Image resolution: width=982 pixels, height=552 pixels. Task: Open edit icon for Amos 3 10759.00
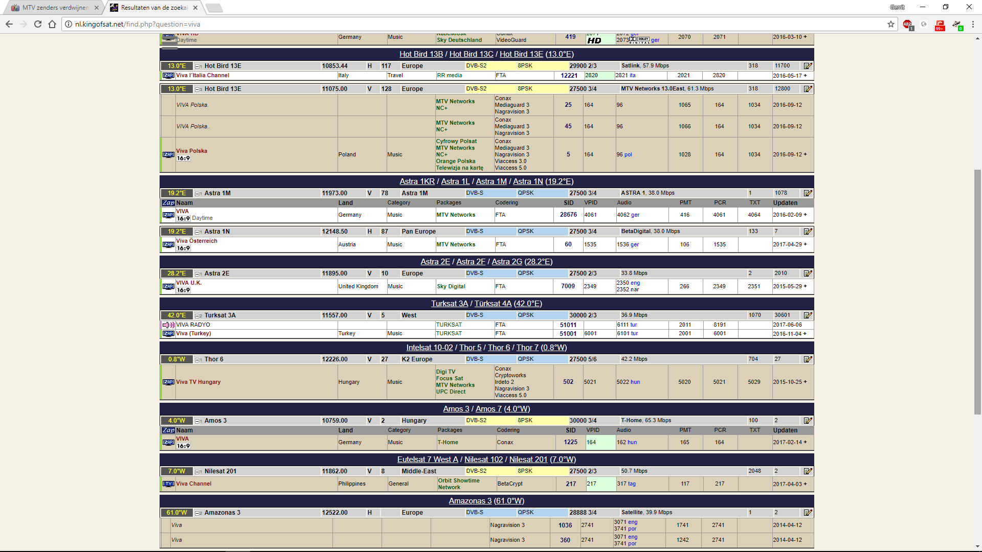point(808,421)
